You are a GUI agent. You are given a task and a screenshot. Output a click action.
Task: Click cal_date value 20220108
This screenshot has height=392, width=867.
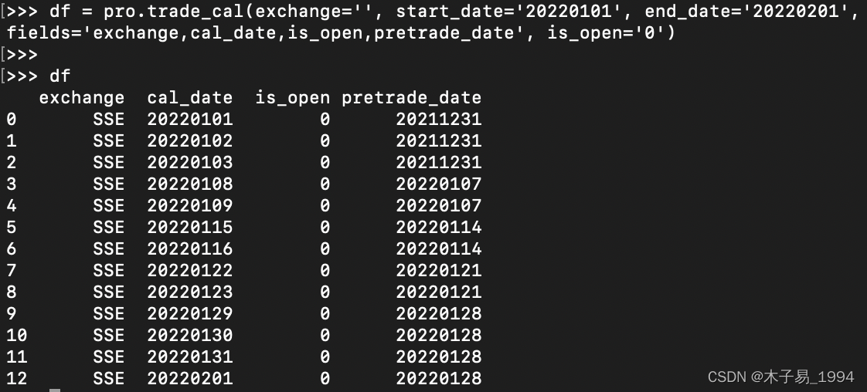pyautogui.click(x=189, y=184)
